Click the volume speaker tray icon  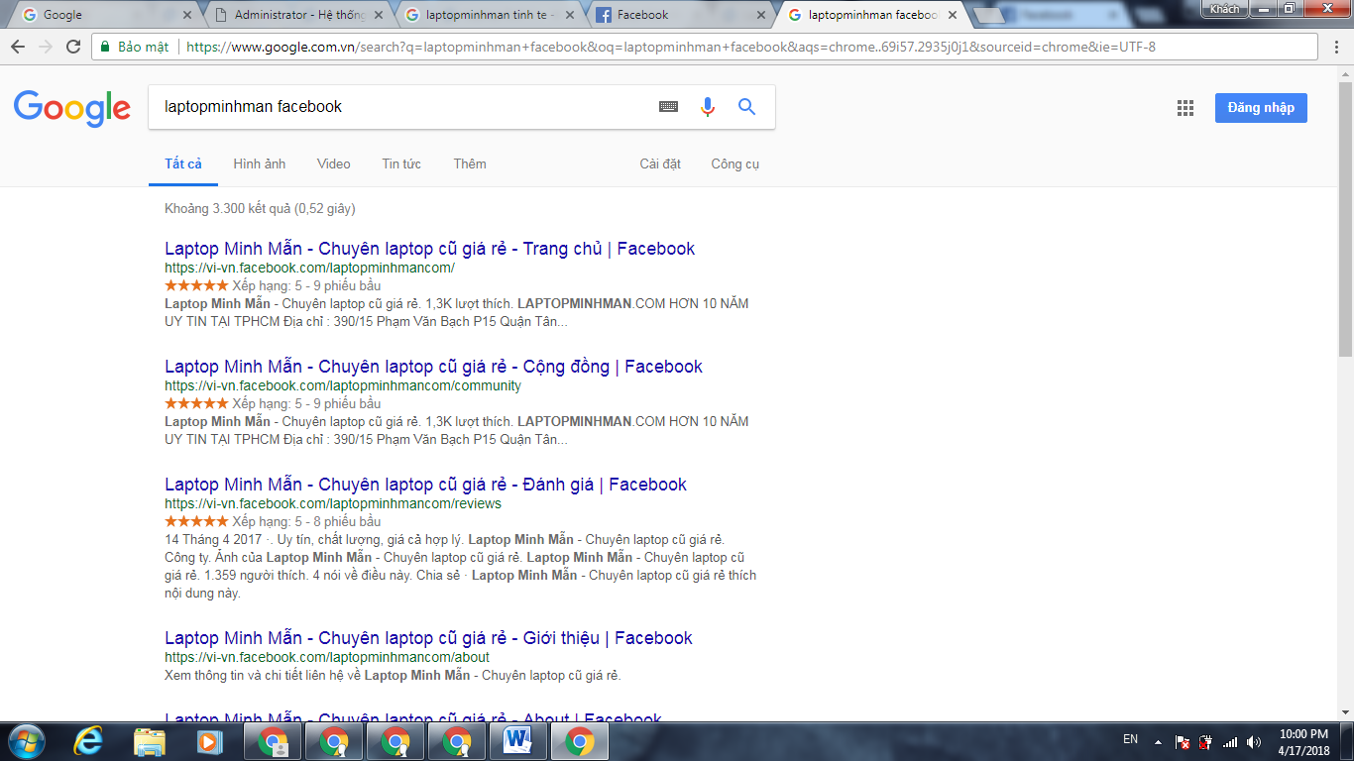click(1254, 741)
